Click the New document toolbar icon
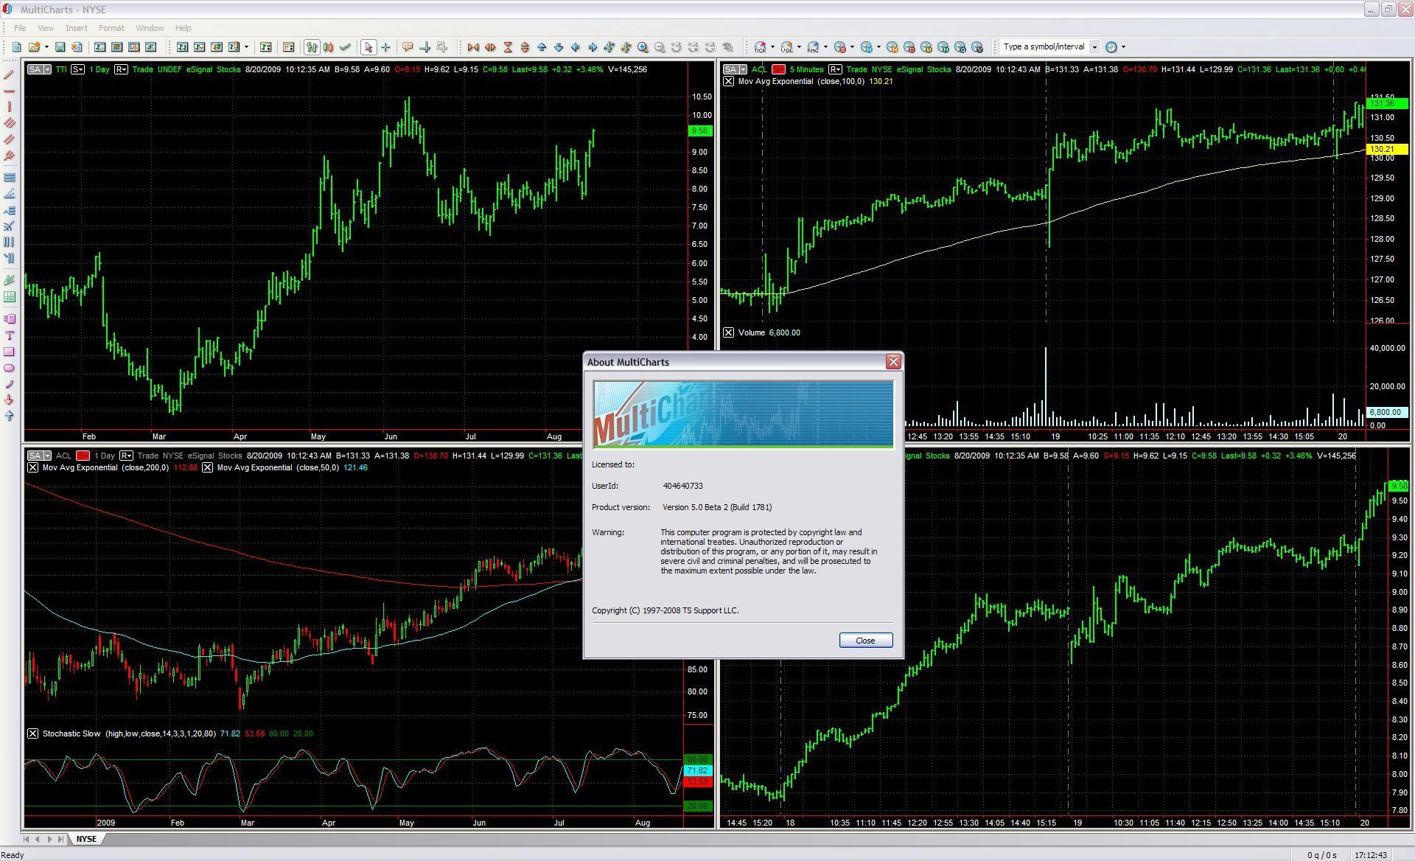Viewport: 1415px width, 861px height. click(x=16, y=47)
